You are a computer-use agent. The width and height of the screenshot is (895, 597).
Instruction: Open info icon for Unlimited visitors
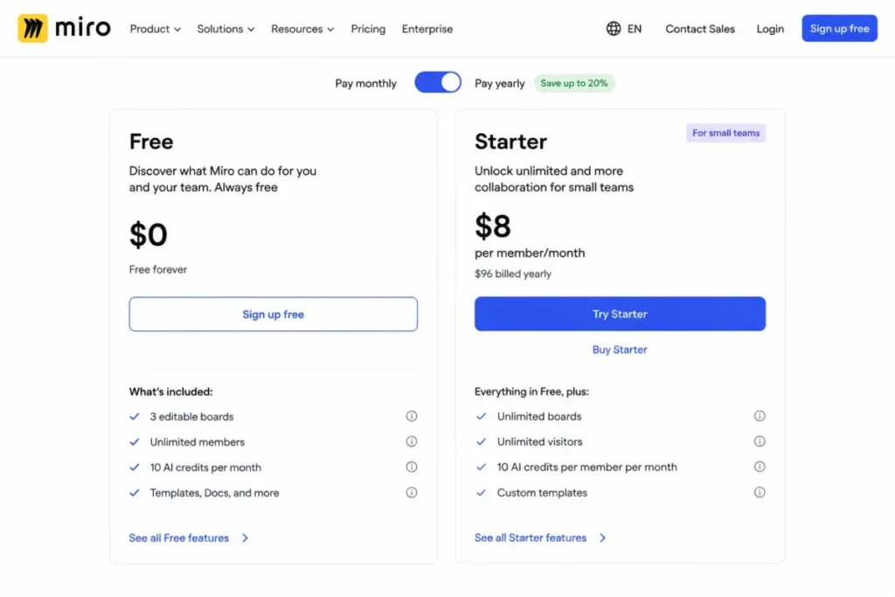(760, 441)
